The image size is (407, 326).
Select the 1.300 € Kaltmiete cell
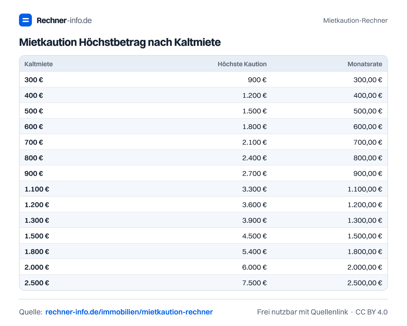click(37, 220)
